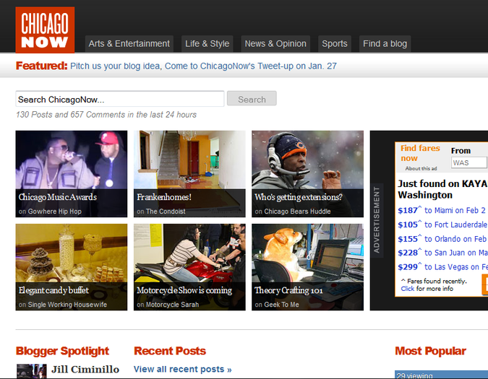
Task: Visit the Geek To Me blog link
Action: click(281, 305)
